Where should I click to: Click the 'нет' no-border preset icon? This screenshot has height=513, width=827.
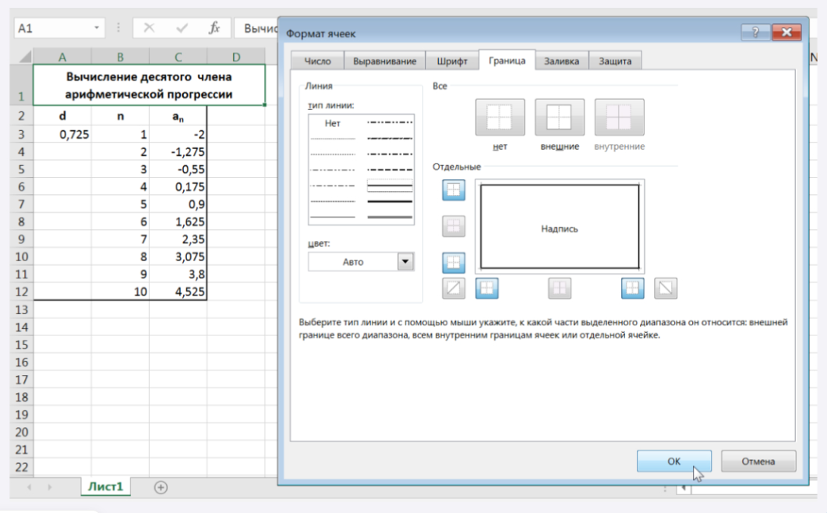pos(500,118)
